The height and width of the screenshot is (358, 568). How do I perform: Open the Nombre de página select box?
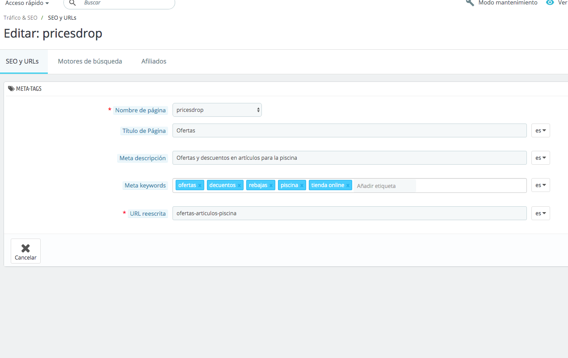217,110
